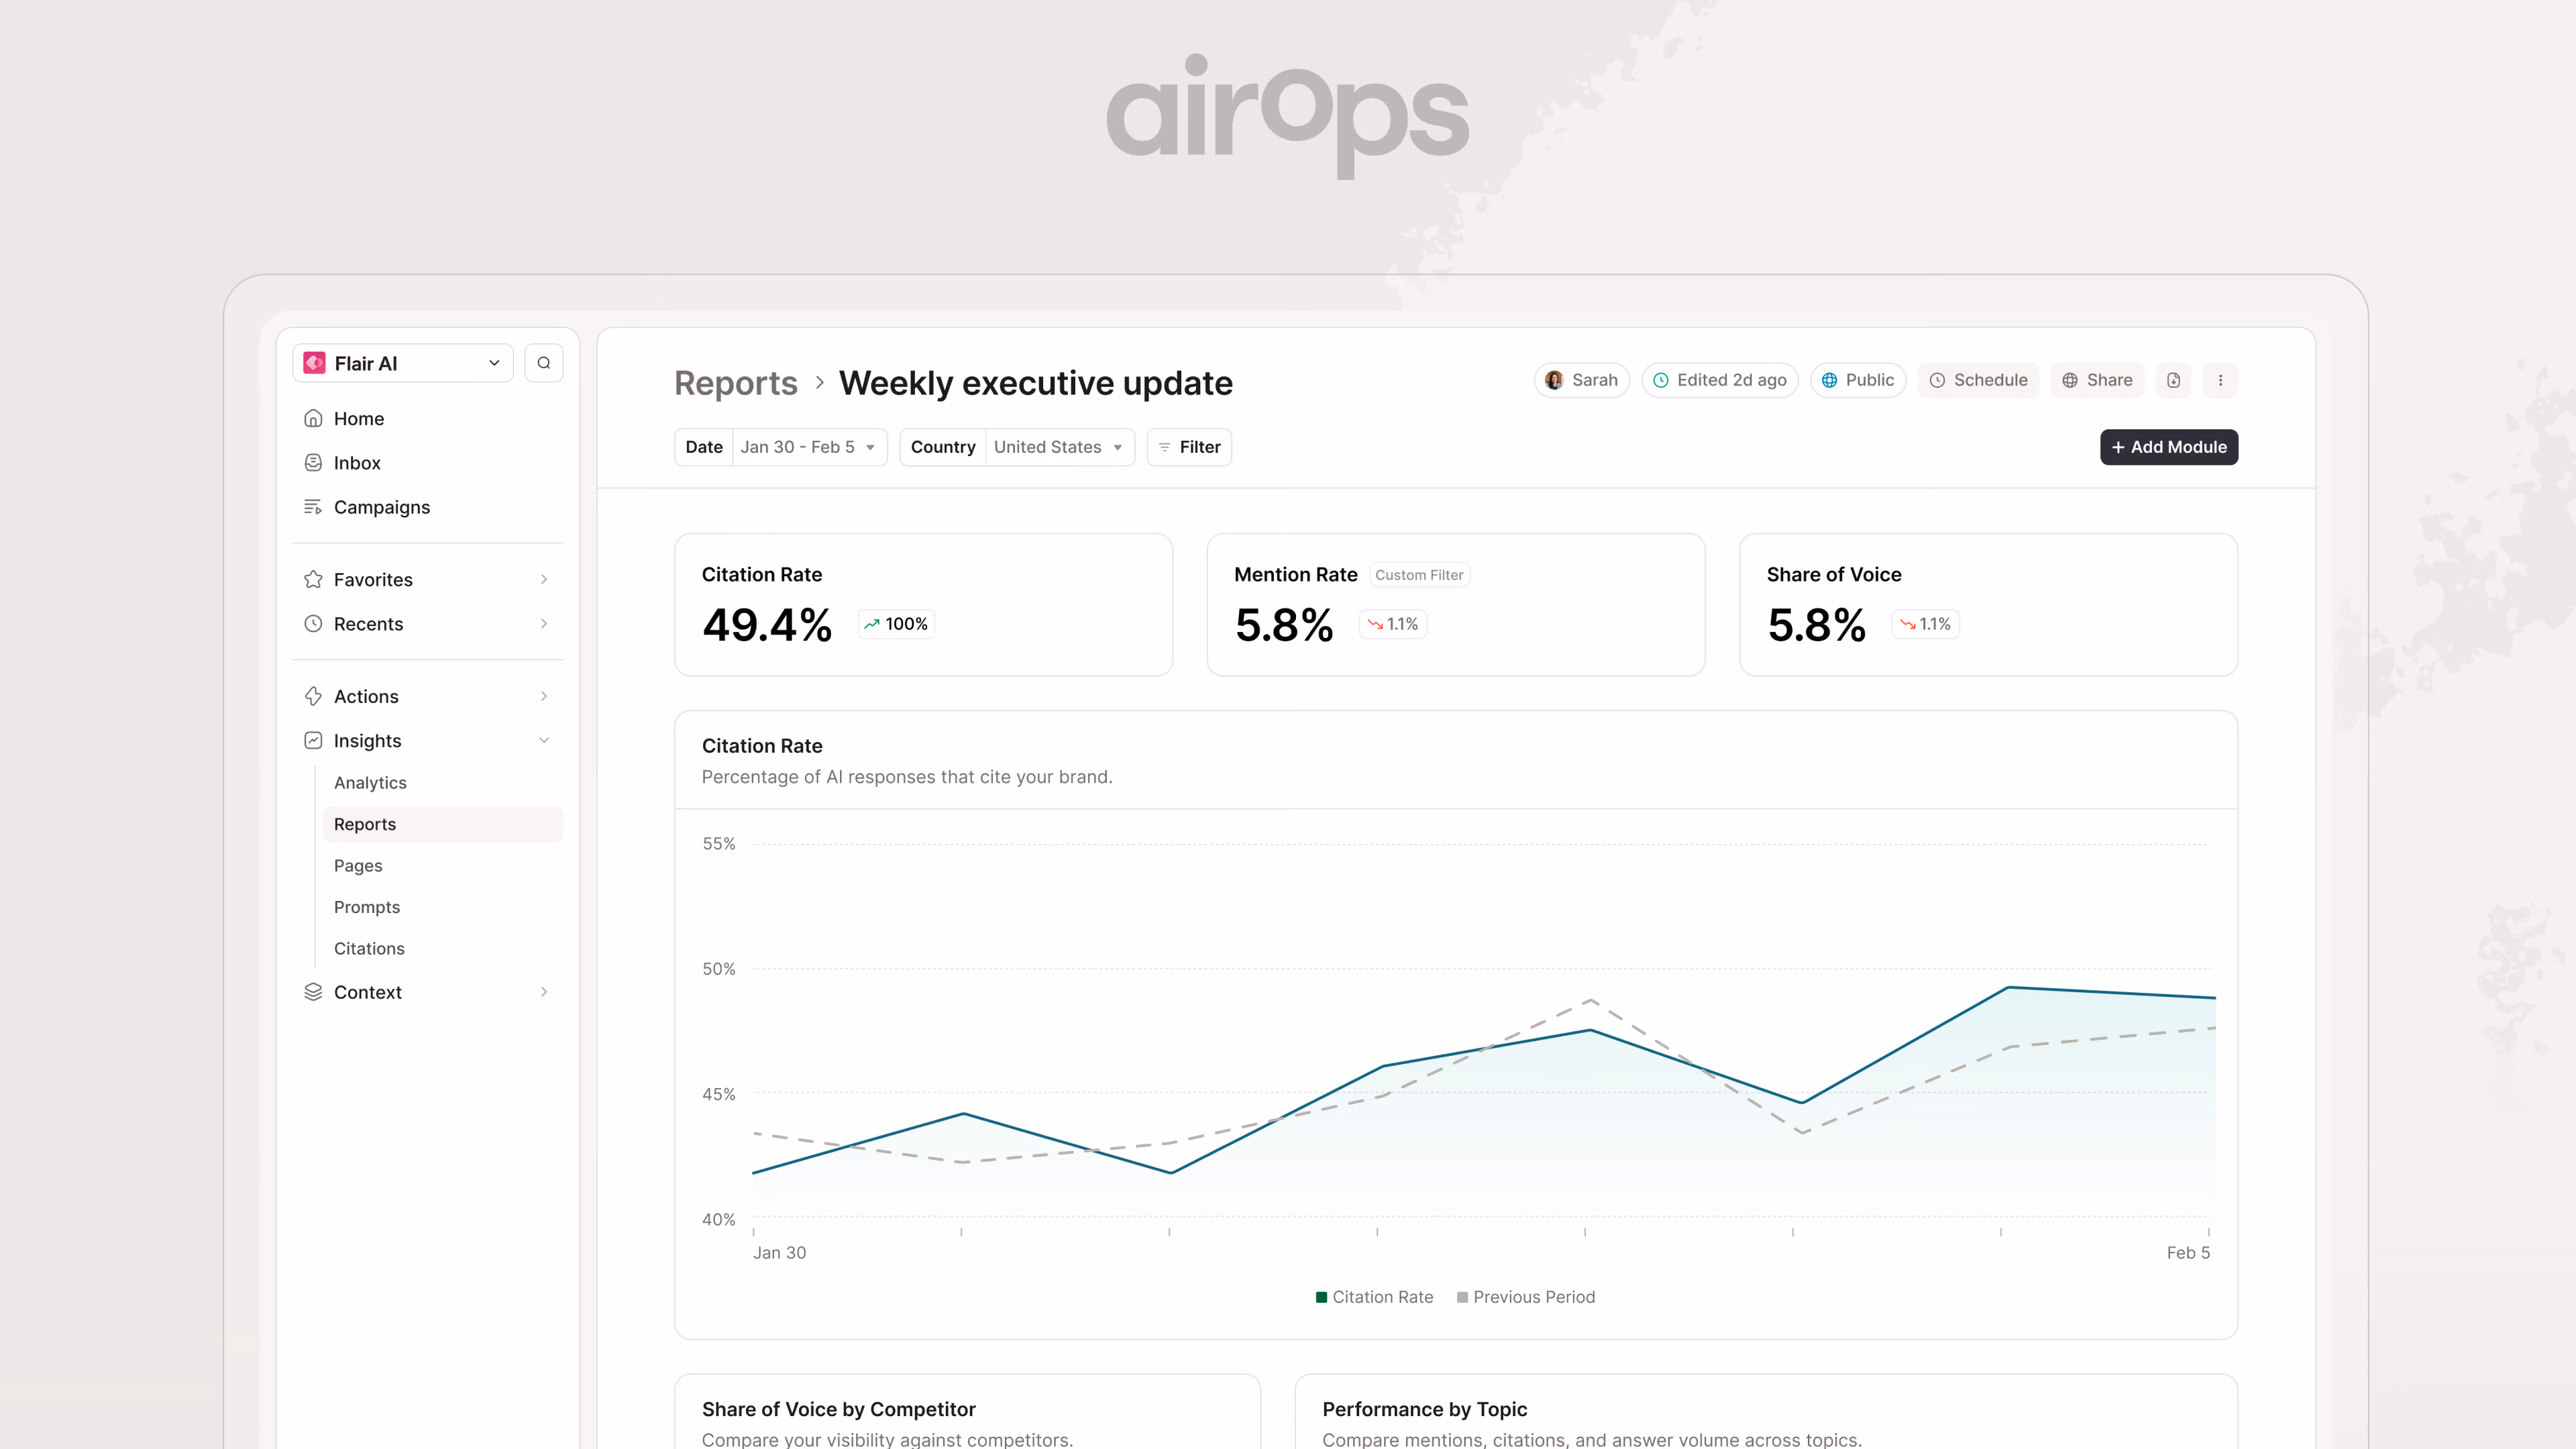Screen dimensions: 2576x1449
Task: Open the Country United States dropdown
Action: [x=1017, y=447]
